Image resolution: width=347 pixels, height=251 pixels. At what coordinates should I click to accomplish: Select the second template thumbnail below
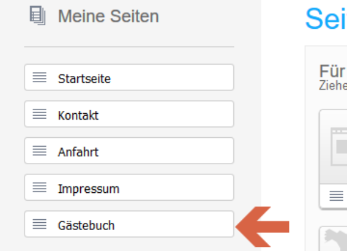click(x=333, y=239)
